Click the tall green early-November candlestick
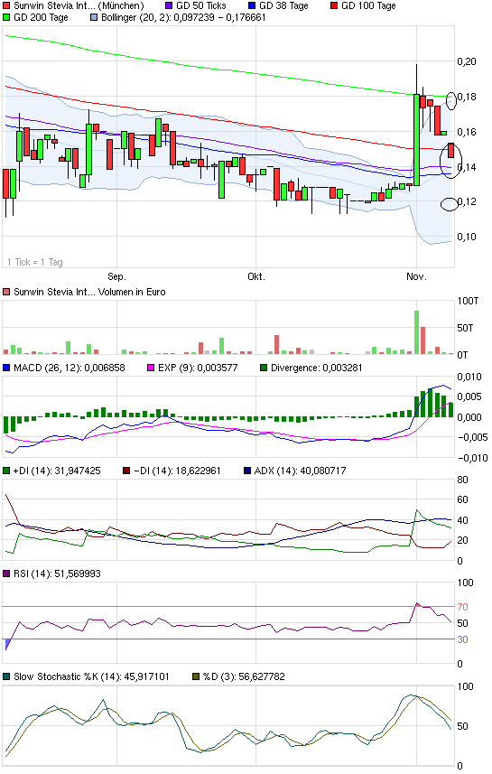Screen dimensions: 492x774 (x=417, y=140)
